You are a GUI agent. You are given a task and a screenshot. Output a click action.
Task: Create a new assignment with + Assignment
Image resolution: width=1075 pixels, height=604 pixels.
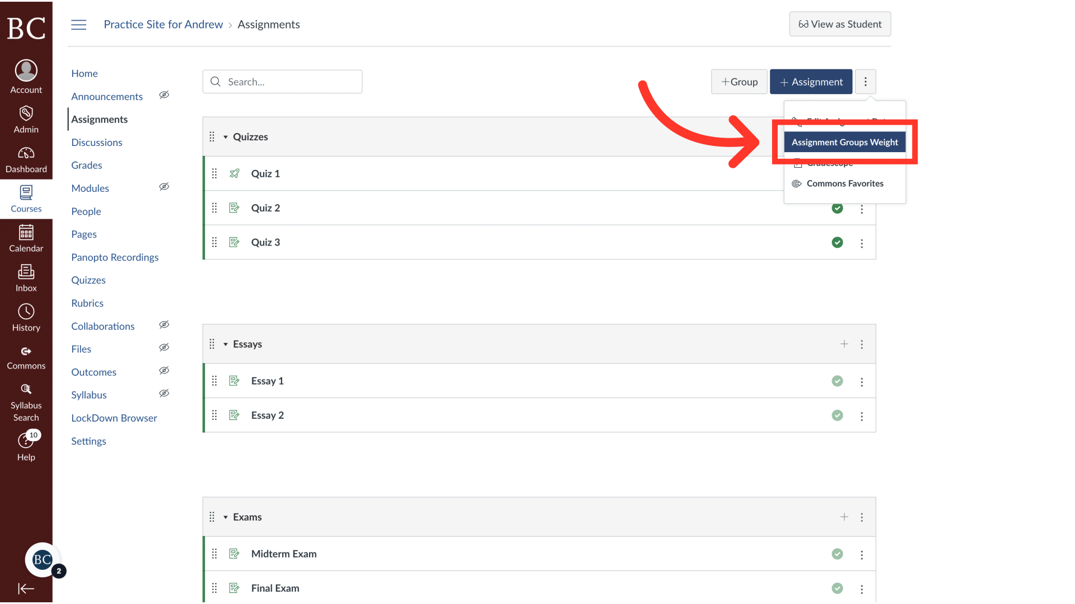811,82
